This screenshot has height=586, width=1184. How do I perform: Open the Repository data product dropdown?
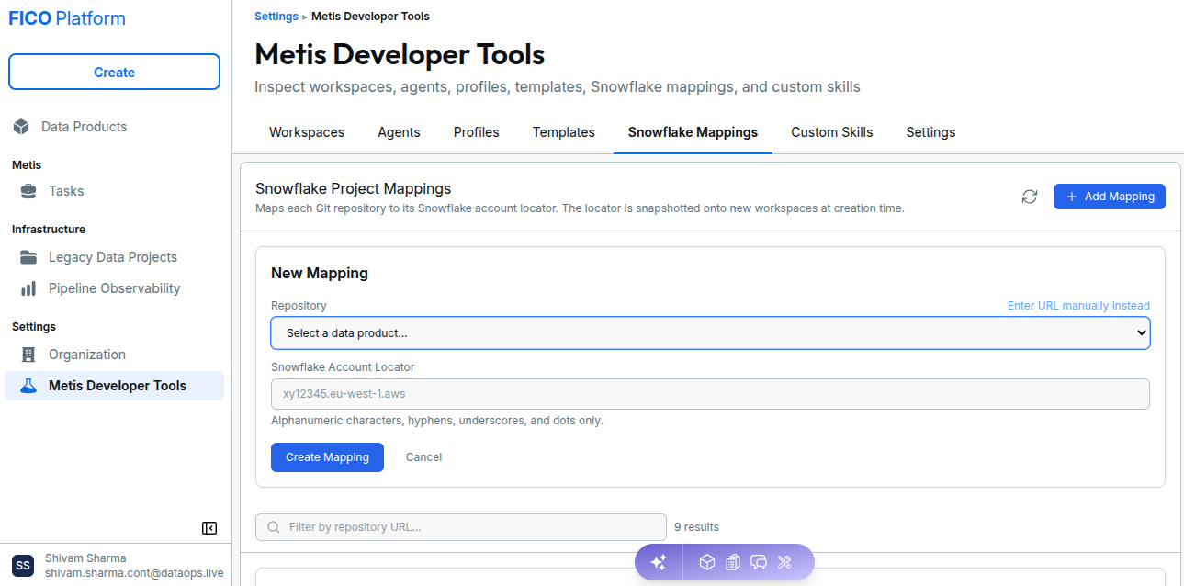coord(710,333)
